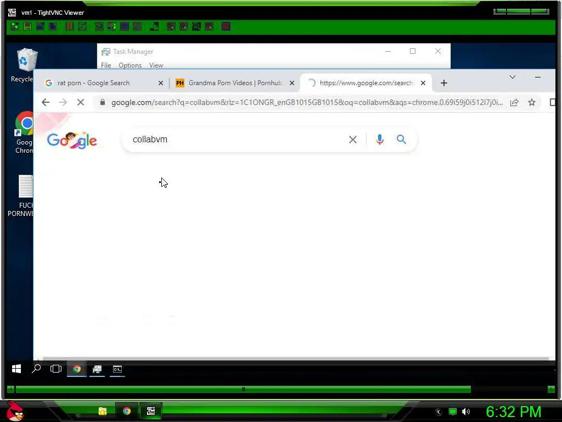
Task: Click Chrome in the host taskbar
Action: 127,411
